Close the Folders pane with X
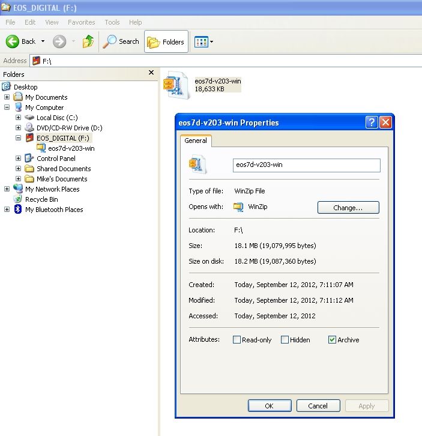 click(x=151, y=73)
